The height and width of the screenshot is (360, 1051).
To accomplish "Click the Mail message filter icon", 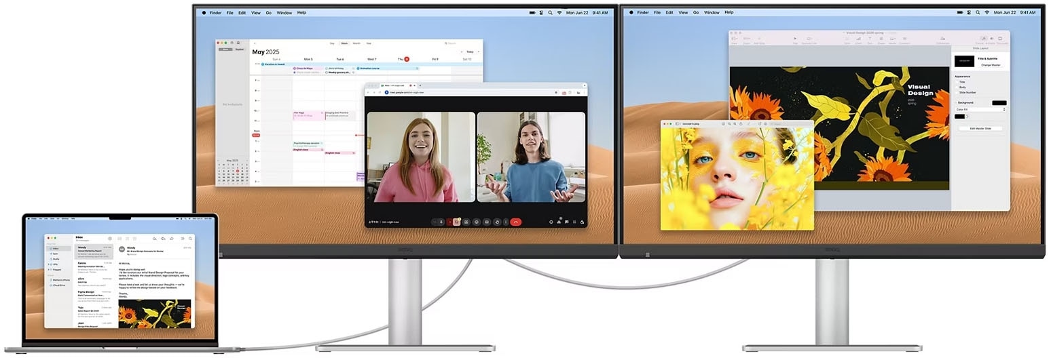I will [x=110, y=239].
